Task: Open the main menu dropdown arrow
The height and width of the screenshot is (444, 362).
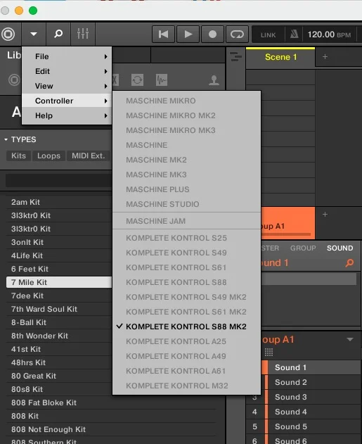Action: 34,34
